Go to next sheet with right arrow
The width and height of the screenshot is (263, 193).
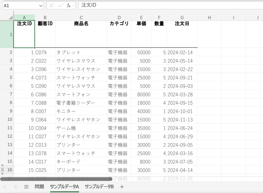click(15, 187)
